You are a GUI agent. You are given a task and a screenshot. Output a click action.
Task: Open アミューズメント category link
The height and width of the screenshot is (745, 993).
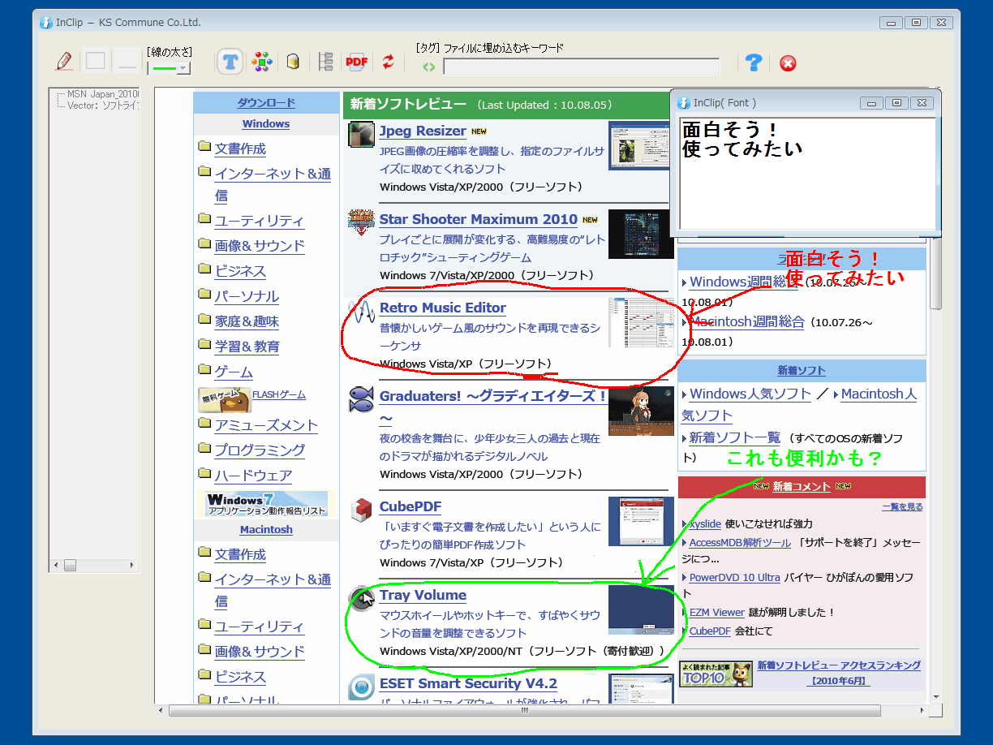[x=266, y=425]
